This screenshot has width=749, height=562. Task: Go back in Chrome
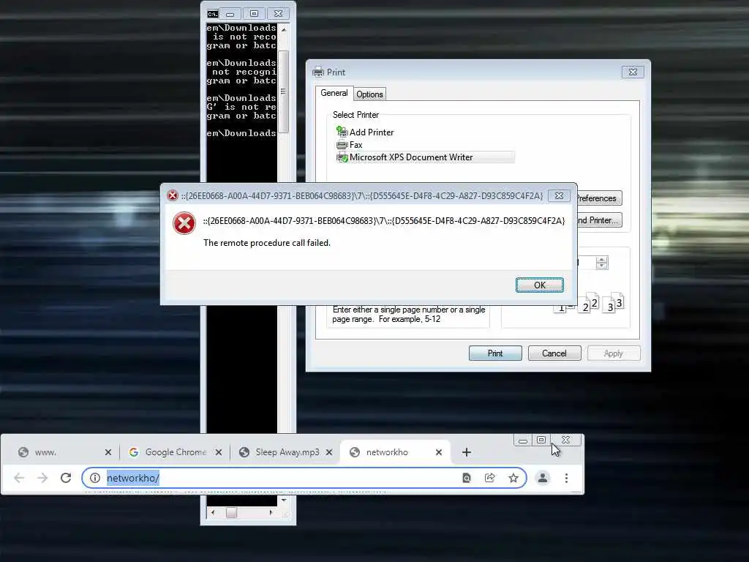(x=19, y=478)
